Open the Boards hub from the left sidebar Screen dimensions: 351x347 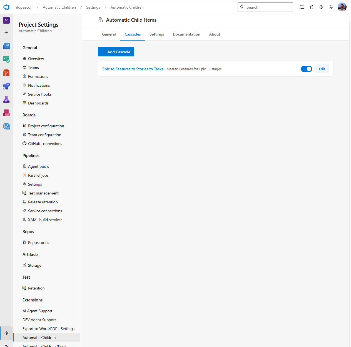[x=6, y=59]
